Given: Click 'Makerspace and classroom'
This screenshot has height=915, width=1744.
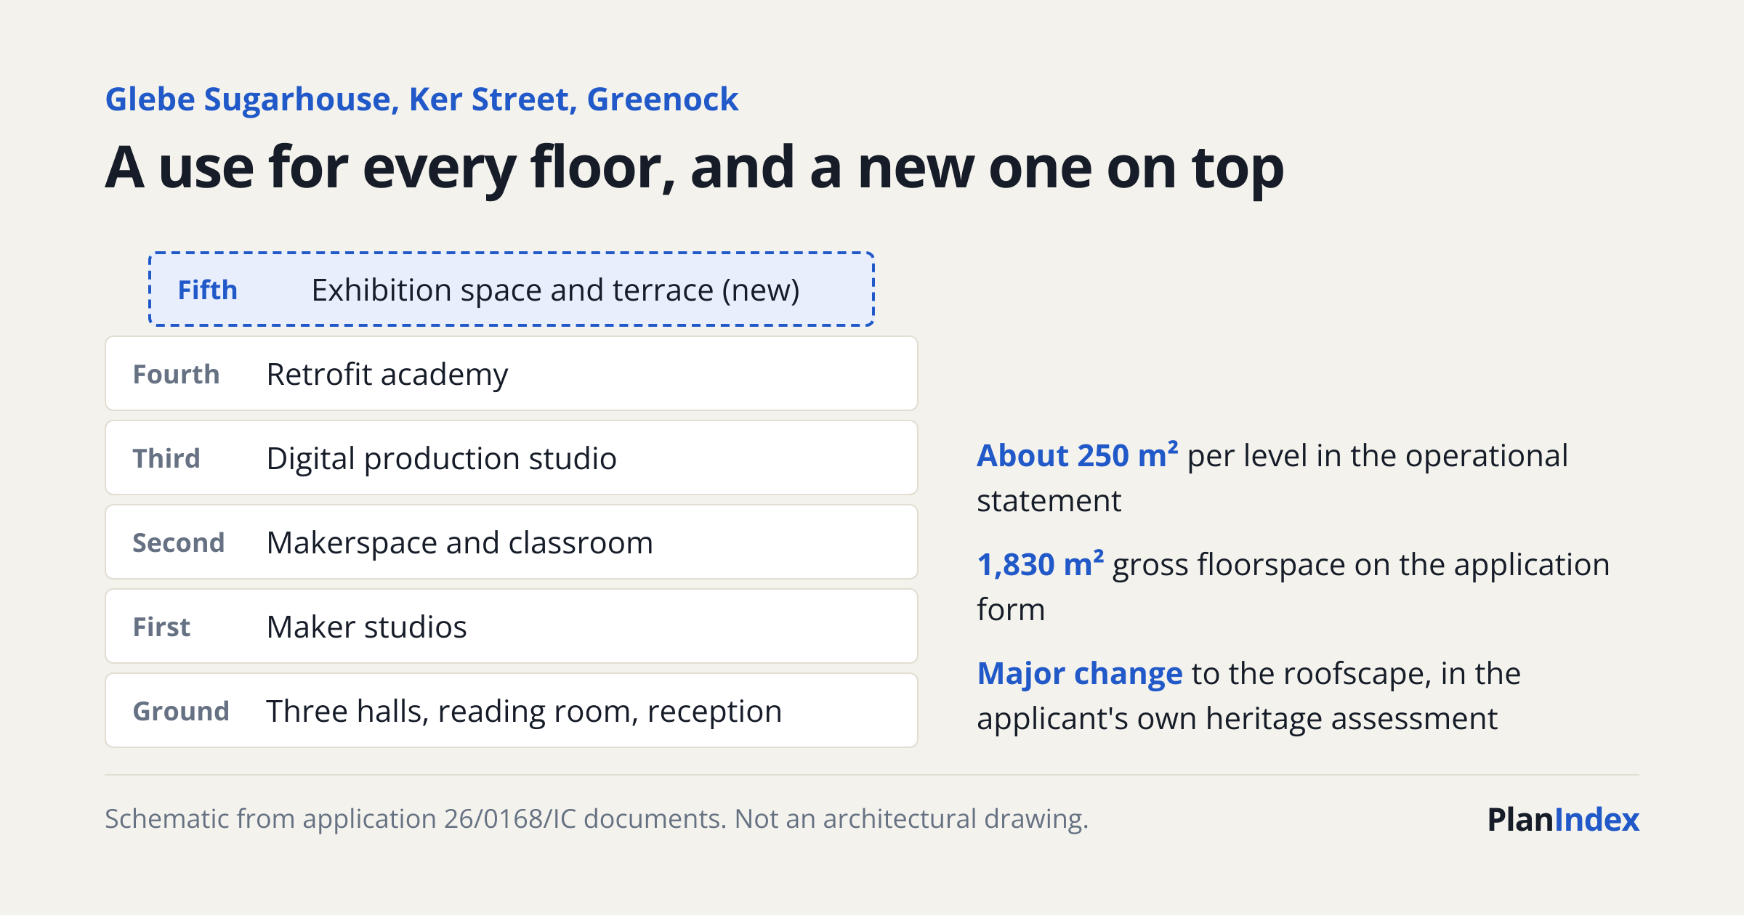Looking at the screenshot, I should pyautogui.click(x=460, y=543).
